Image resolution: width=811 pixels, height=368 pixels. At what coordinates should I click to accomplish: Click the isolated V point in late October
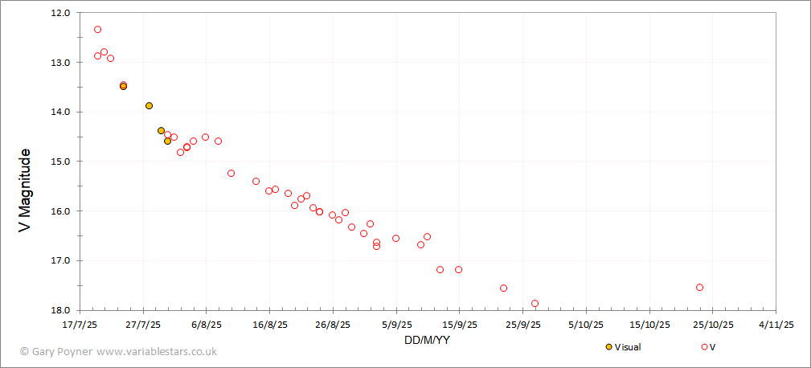coord(700,288)
